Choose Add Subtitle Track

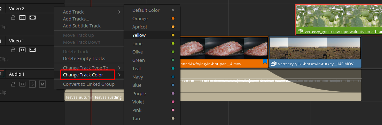pyautogui.click(x=89, y=26)
